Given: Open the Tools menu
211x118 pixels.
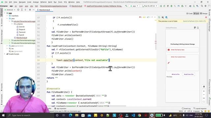Looking at the screenshot, I should pos(60,2).
